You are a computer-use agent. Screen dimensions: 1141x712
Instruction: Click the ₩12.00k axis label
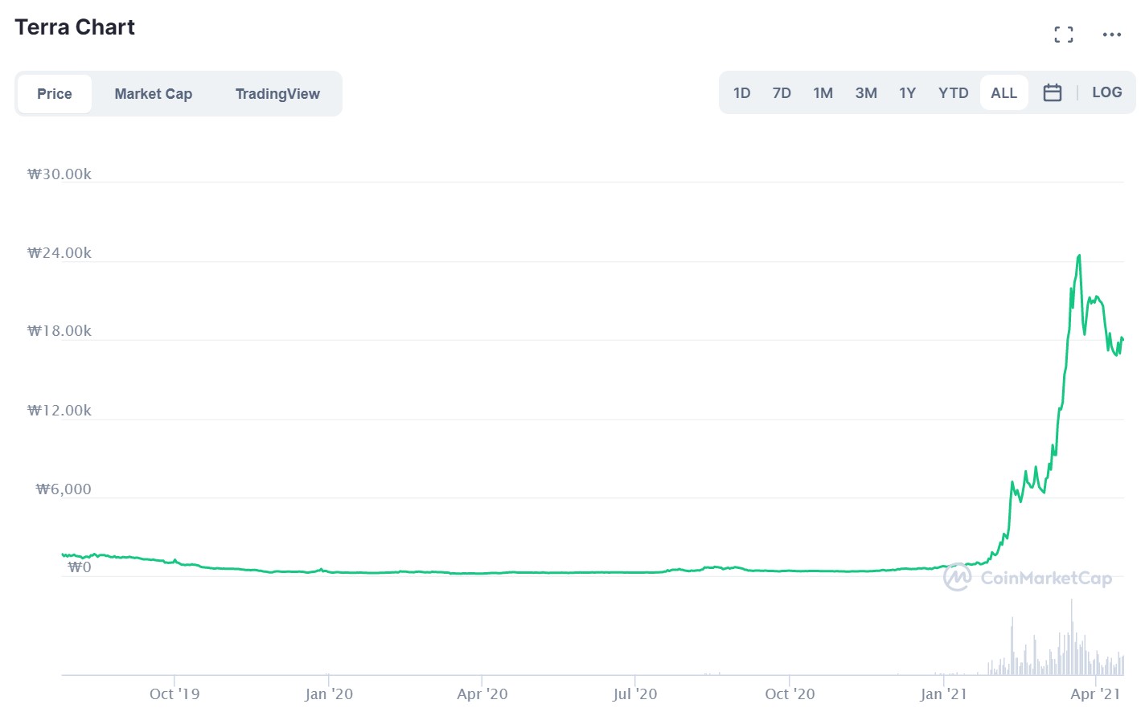tap(60, 411)
